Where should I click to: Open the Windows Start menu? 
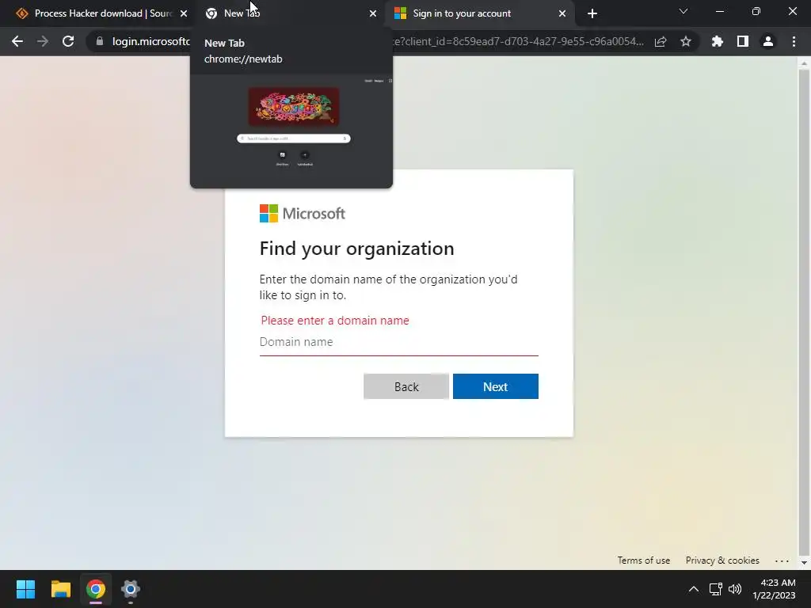coord(25,589)
